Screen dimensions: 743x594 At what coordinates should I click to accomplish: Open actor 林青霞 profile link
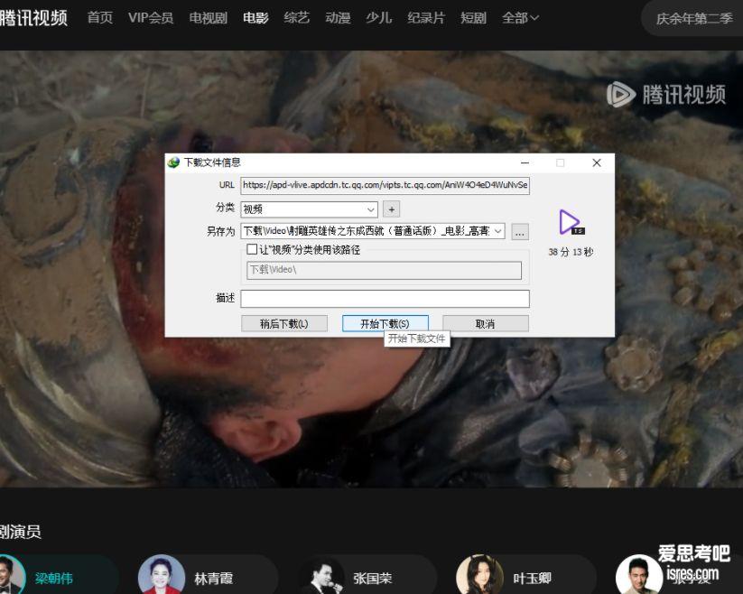[x=213, y=579]
